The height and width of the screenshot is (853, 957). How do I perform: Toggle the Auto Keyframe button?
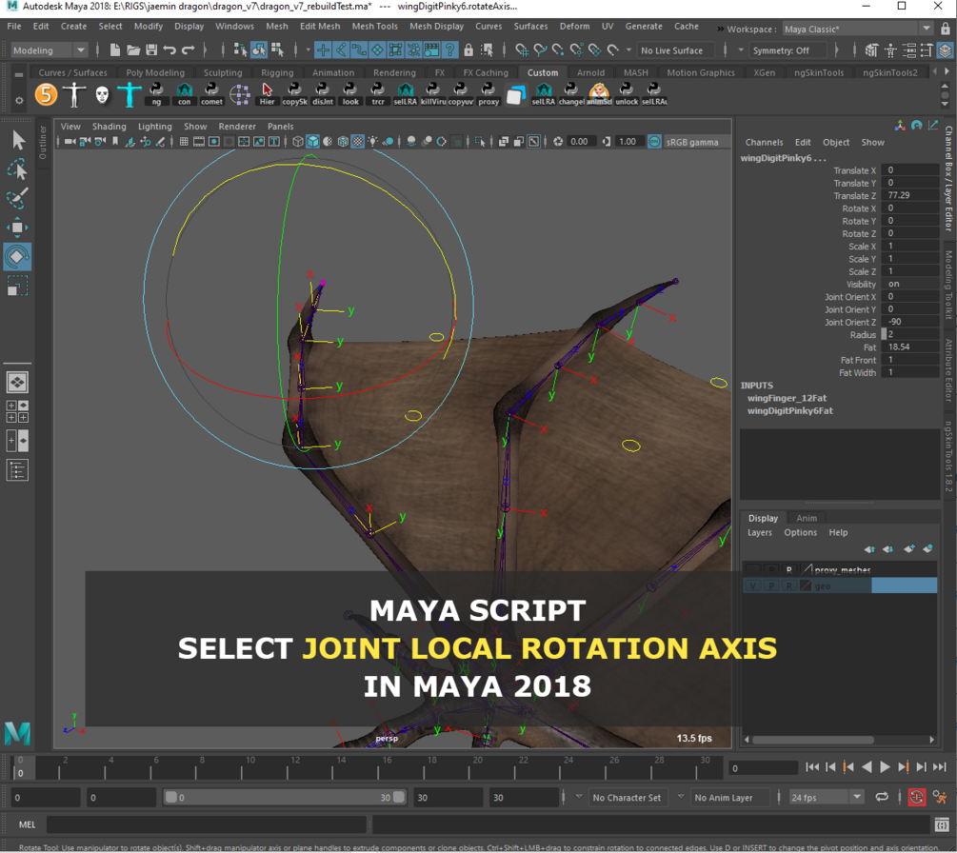(917, 797)
